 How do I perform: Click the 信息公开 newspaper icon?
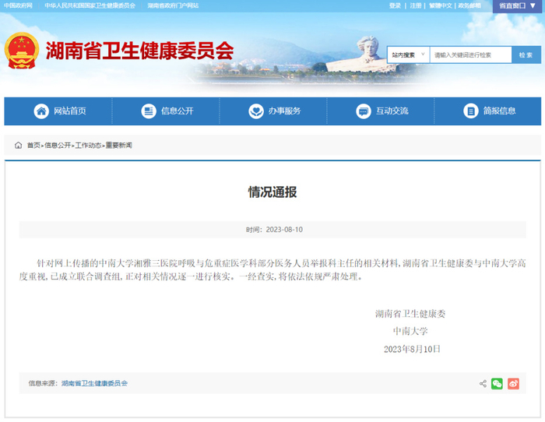pyautogui.click(x=149, y=111)
